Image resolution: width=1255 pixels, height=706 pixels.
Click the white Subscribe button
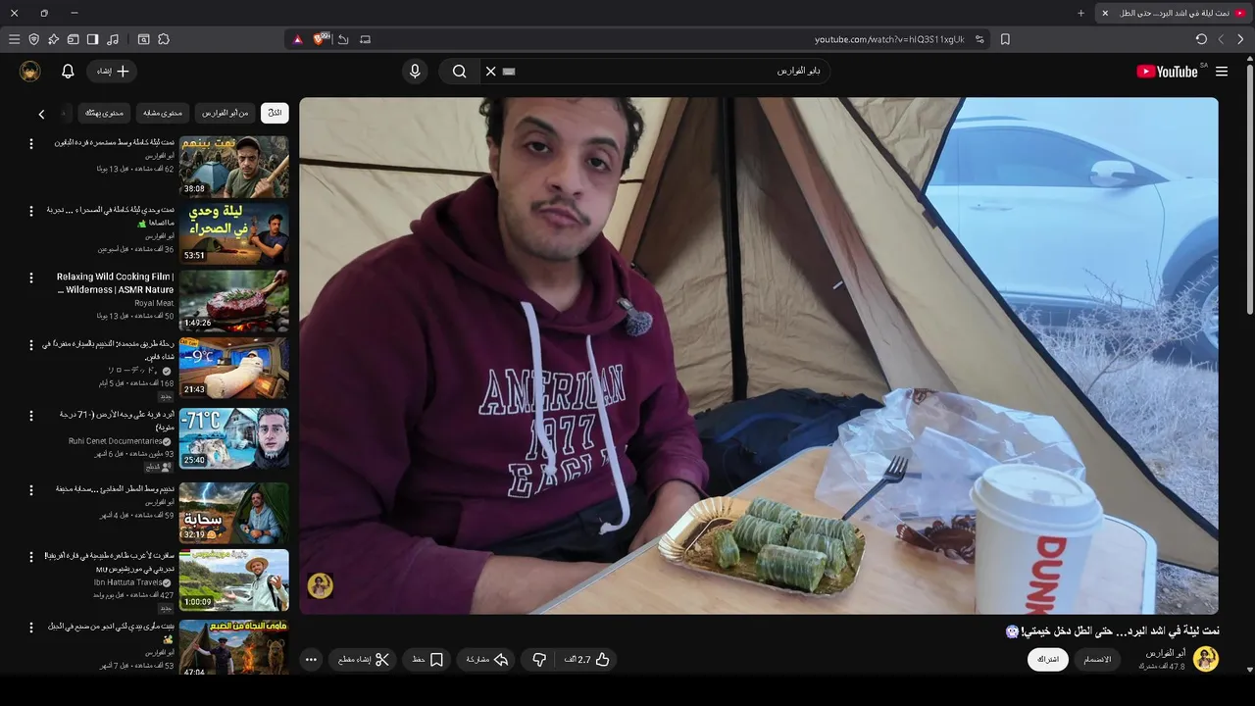click(x=1048, y=660)
